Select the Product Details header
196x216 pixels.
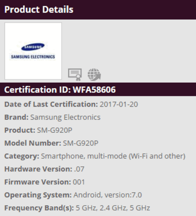click(39, 9)
